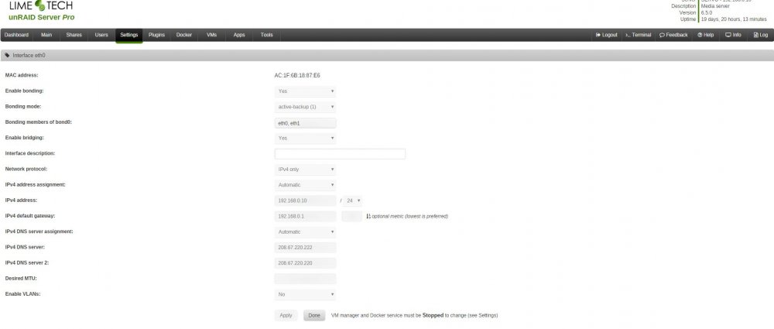Open the Dashboard tab
This screenshot has width=774, height=329.
(x=16, y=35)
